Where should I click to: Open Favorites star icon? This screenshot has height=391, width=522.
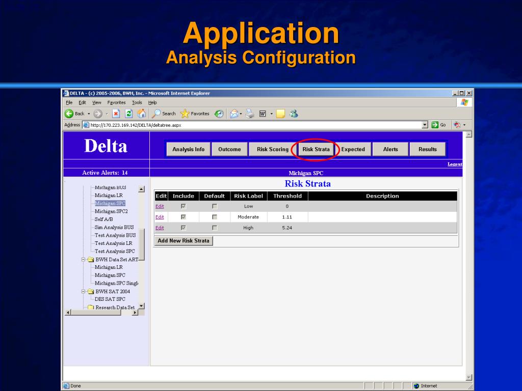point(185,114)
